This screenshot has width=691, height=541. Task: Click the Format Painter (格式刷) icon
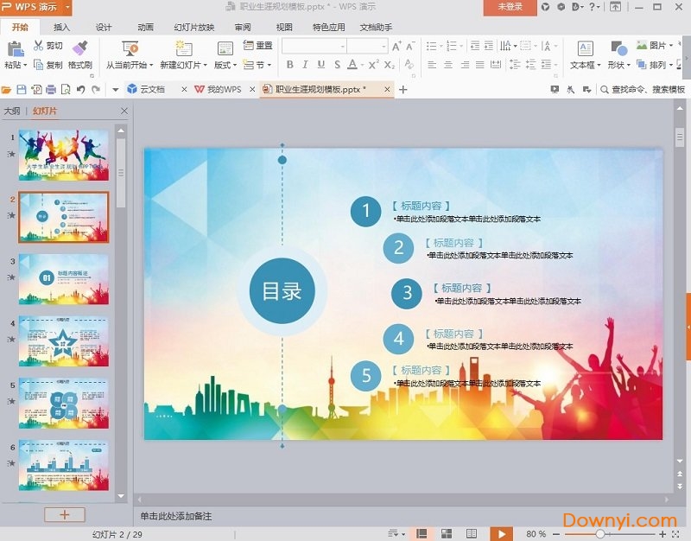(x=80, y=48)
